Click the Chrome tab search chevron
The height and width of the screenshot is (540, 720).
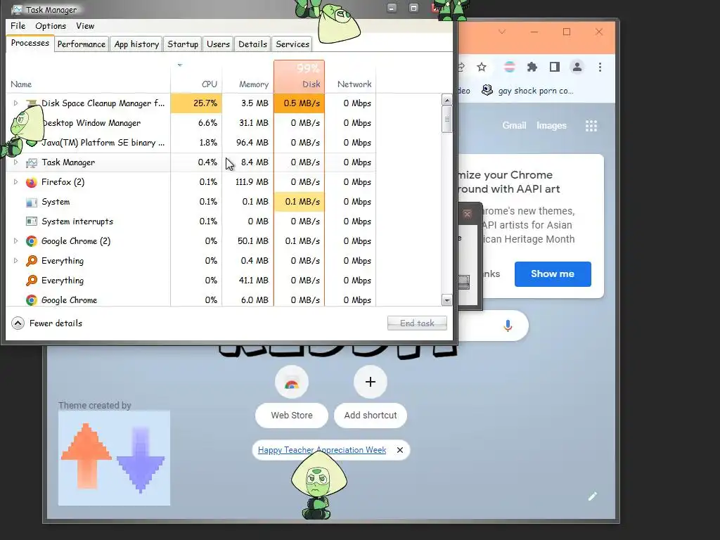pyautogui.click(x=502, y=32)
